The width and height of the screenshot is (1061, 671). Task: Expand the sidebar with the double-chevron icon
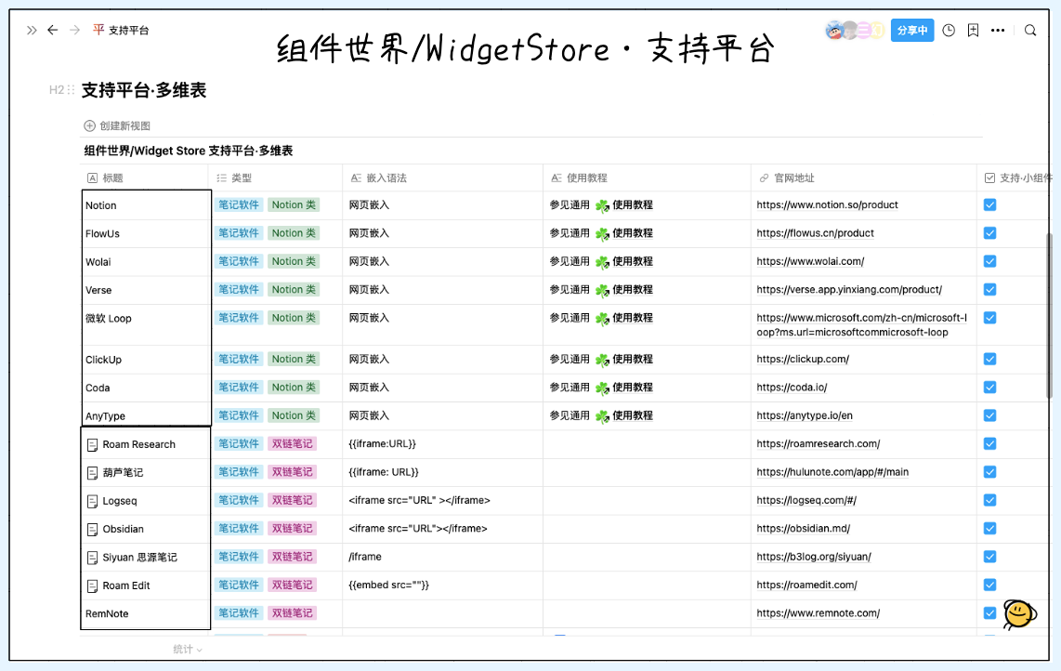32,30
